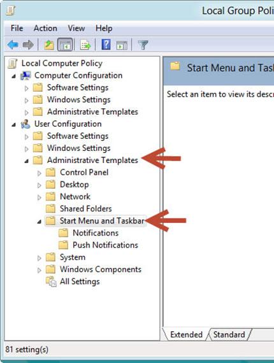Viewport: 274px width, 363px height.
Task: Switch to the Extended tab
Action: [186, 334]
